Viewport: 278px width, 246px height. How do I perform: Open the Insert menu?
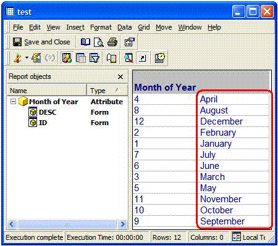(75, 27)
